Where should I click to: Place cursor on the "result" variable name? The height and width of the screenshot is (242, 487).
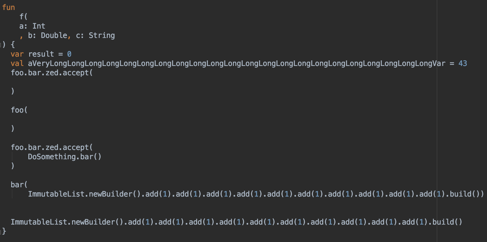[x=41, y=54]
